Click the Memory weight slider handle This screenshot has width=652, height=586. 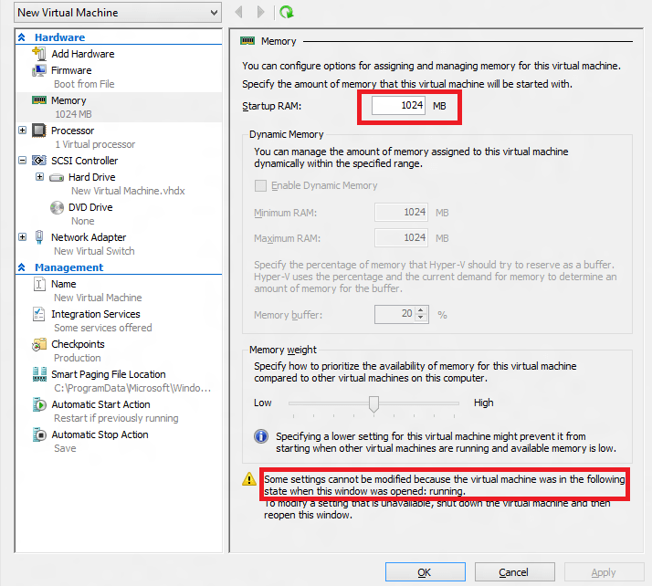373,403
